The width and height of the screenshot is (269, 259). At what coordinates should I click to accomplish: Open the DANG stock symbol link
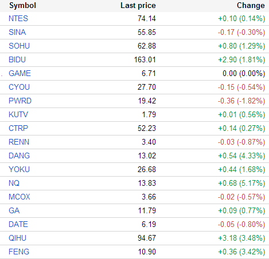pos(19,156)
